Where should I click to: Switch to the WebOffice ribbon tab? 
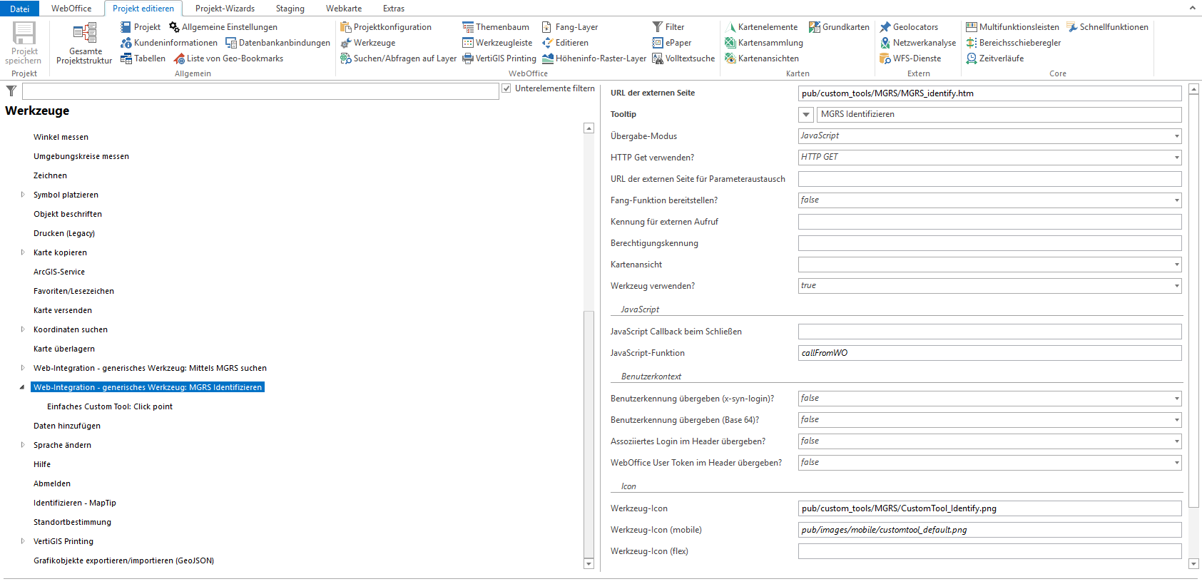point(71,9)
